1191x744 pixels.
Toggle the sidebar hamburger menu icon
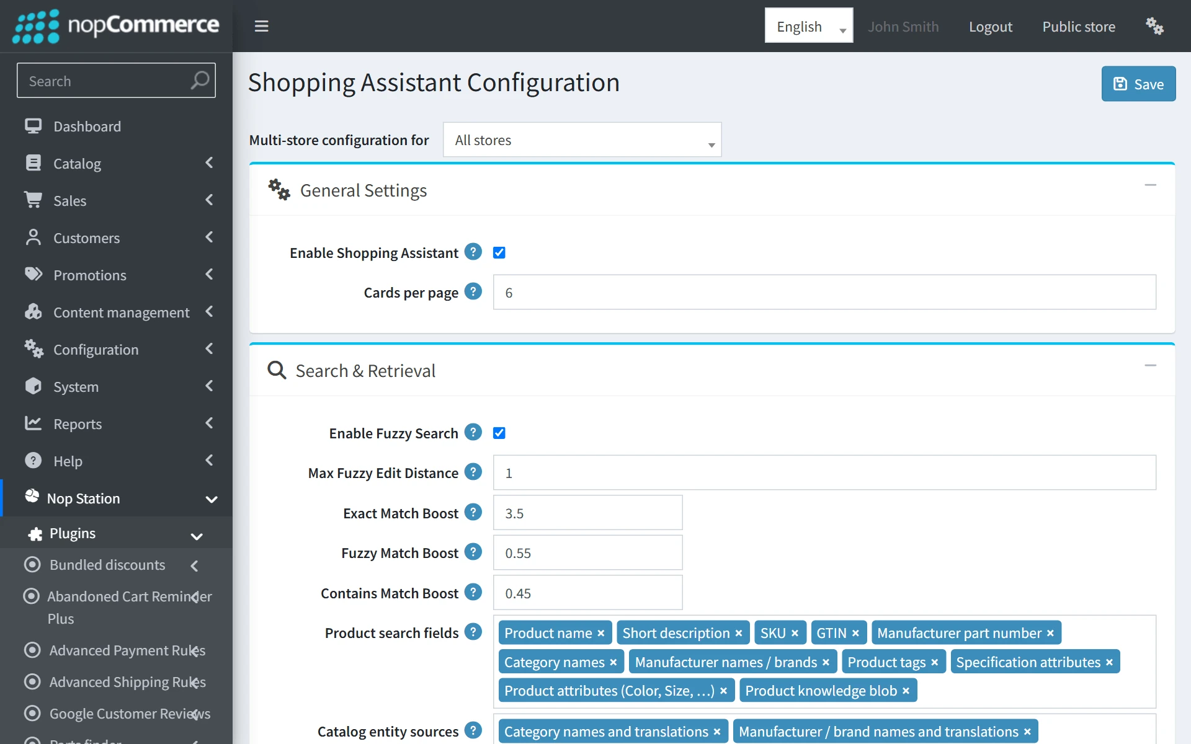point(261,26)
